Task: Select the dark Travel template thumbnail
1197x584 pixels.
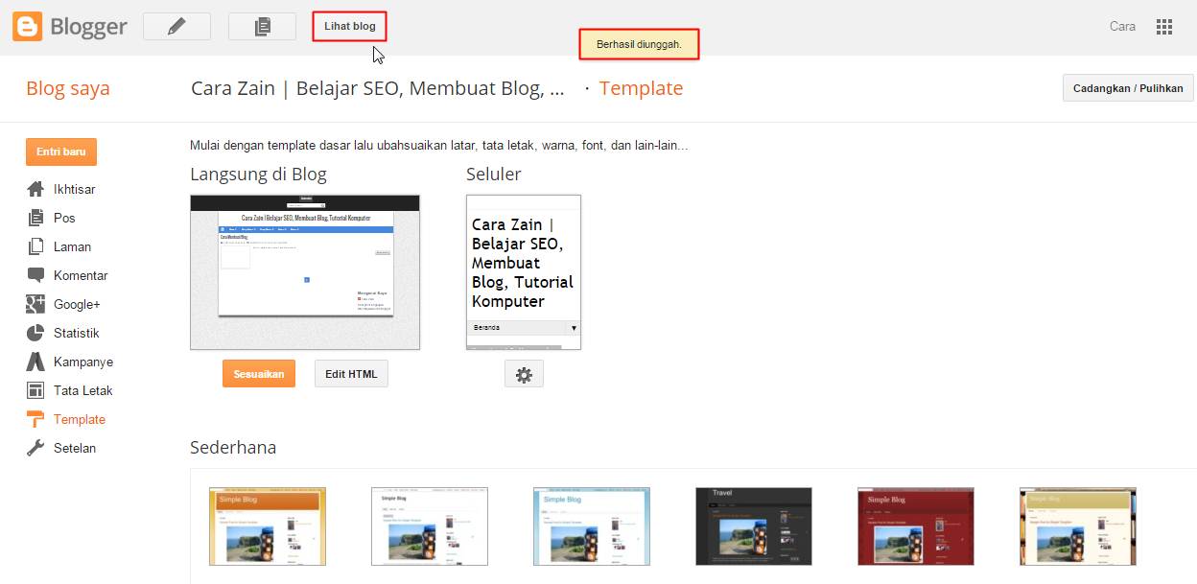Action: (x=754, y=526)
